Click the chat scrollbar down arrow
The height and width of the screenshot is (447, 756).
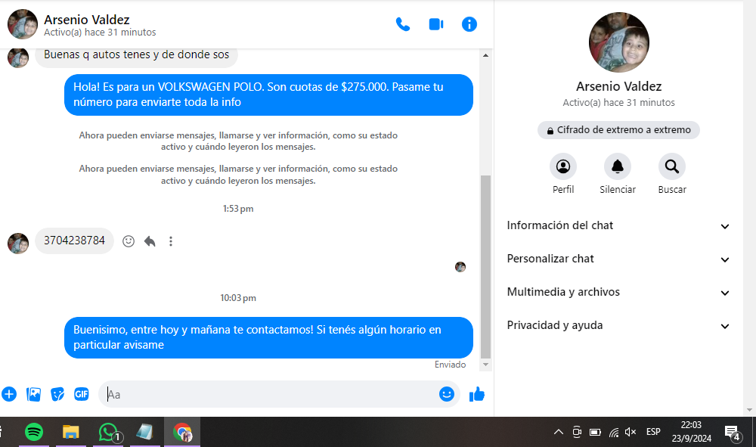[485, 365]
